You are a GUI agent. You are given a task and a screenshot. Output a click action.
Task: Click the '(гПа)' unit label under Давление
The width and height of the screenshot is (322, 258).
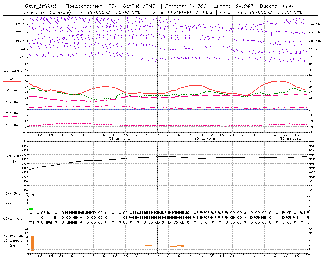tap(13, 162)
